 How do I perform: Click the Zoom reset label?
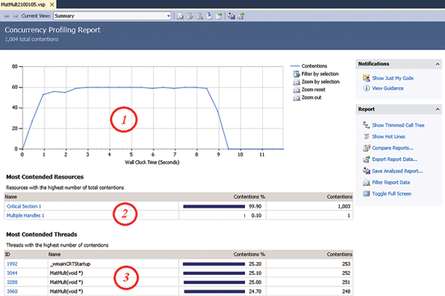point(313,90)
